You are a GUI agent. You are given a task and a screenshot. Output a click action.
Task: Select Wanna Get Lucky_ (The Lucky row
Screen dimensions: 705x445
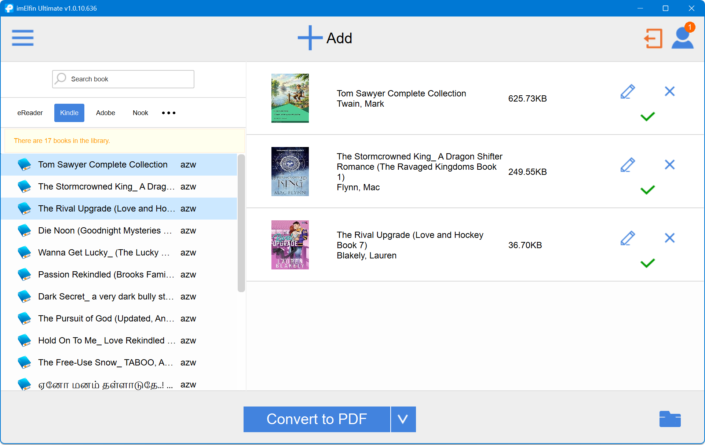point(119,253)
